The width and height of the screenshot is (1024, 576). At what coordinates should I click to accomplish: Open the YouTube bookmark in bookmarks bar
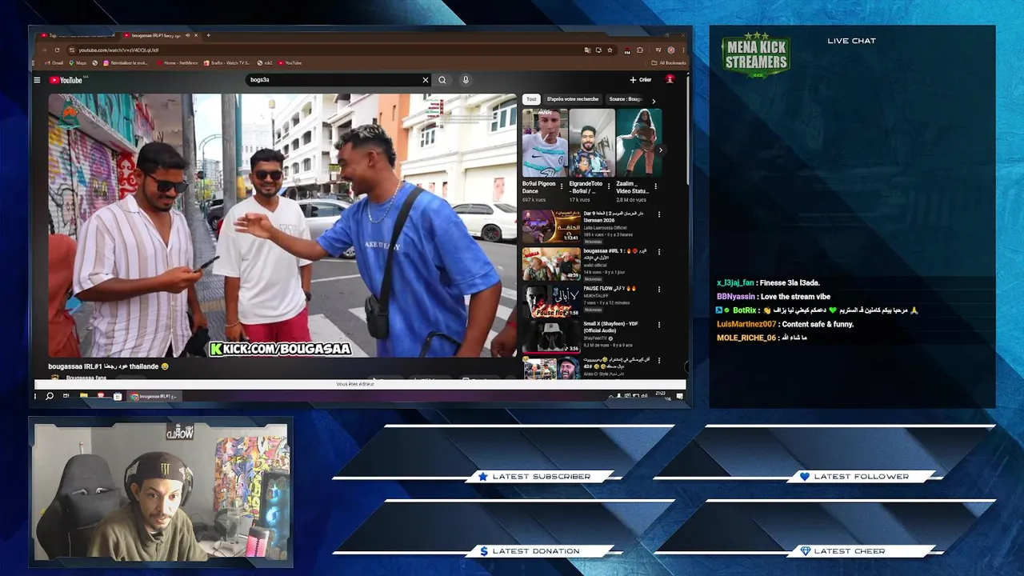(x=290, y=62)
